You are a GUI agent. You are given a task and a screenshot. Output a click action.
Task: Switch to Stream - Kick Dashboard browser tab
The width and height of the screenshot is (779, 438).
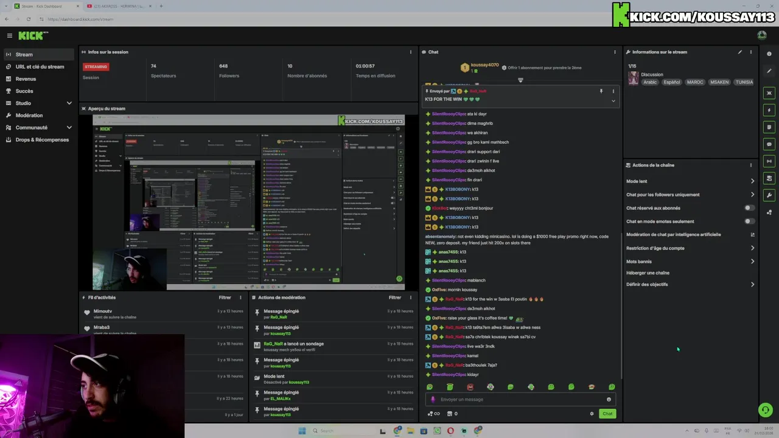(x=45, y=6)
